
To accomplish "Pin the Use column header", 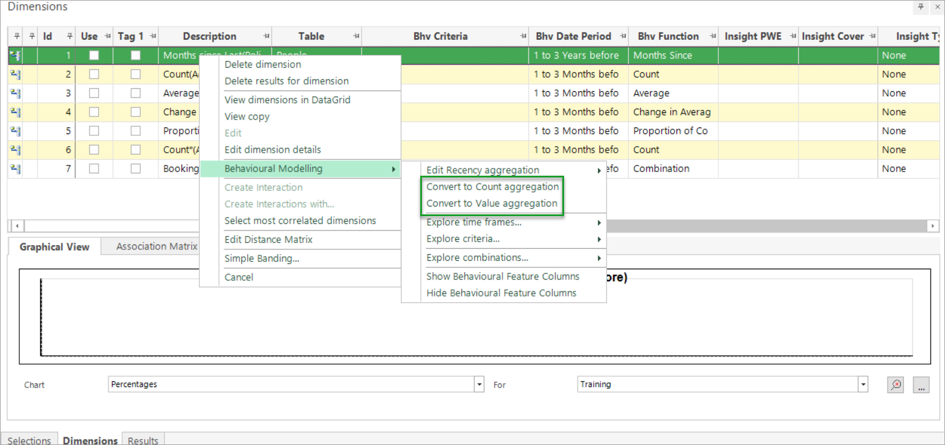I will 108,36.
